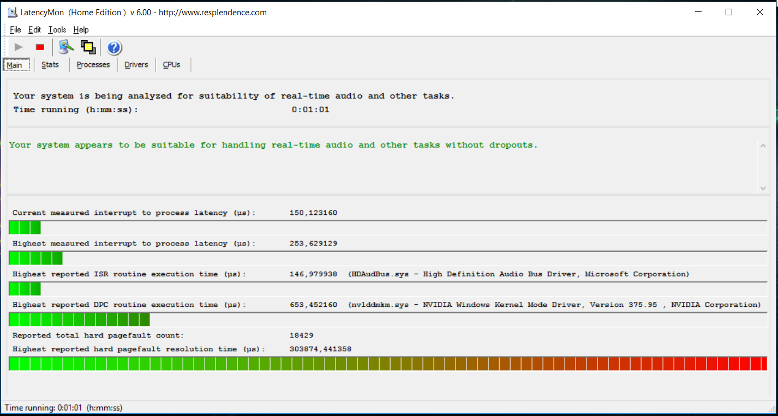
Task: Click the value 146,979938
Action: (x=313, y=274)
